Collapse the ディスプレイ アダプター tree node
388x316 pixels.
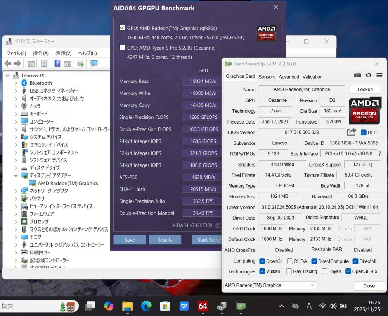tap(16, 175)
